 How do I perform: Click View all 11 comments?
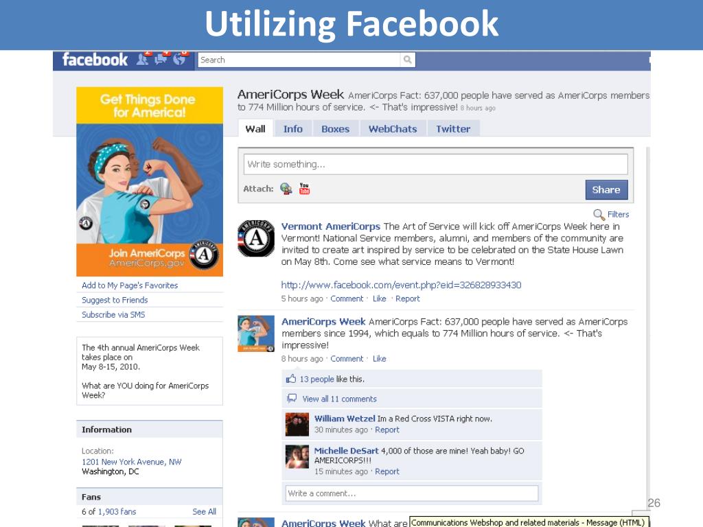pos(339,399)
